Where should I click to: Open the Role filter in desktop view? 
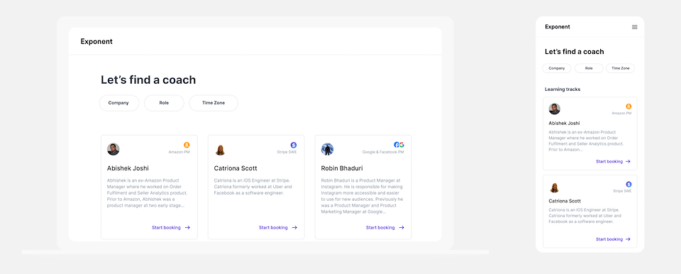point(164,103)
